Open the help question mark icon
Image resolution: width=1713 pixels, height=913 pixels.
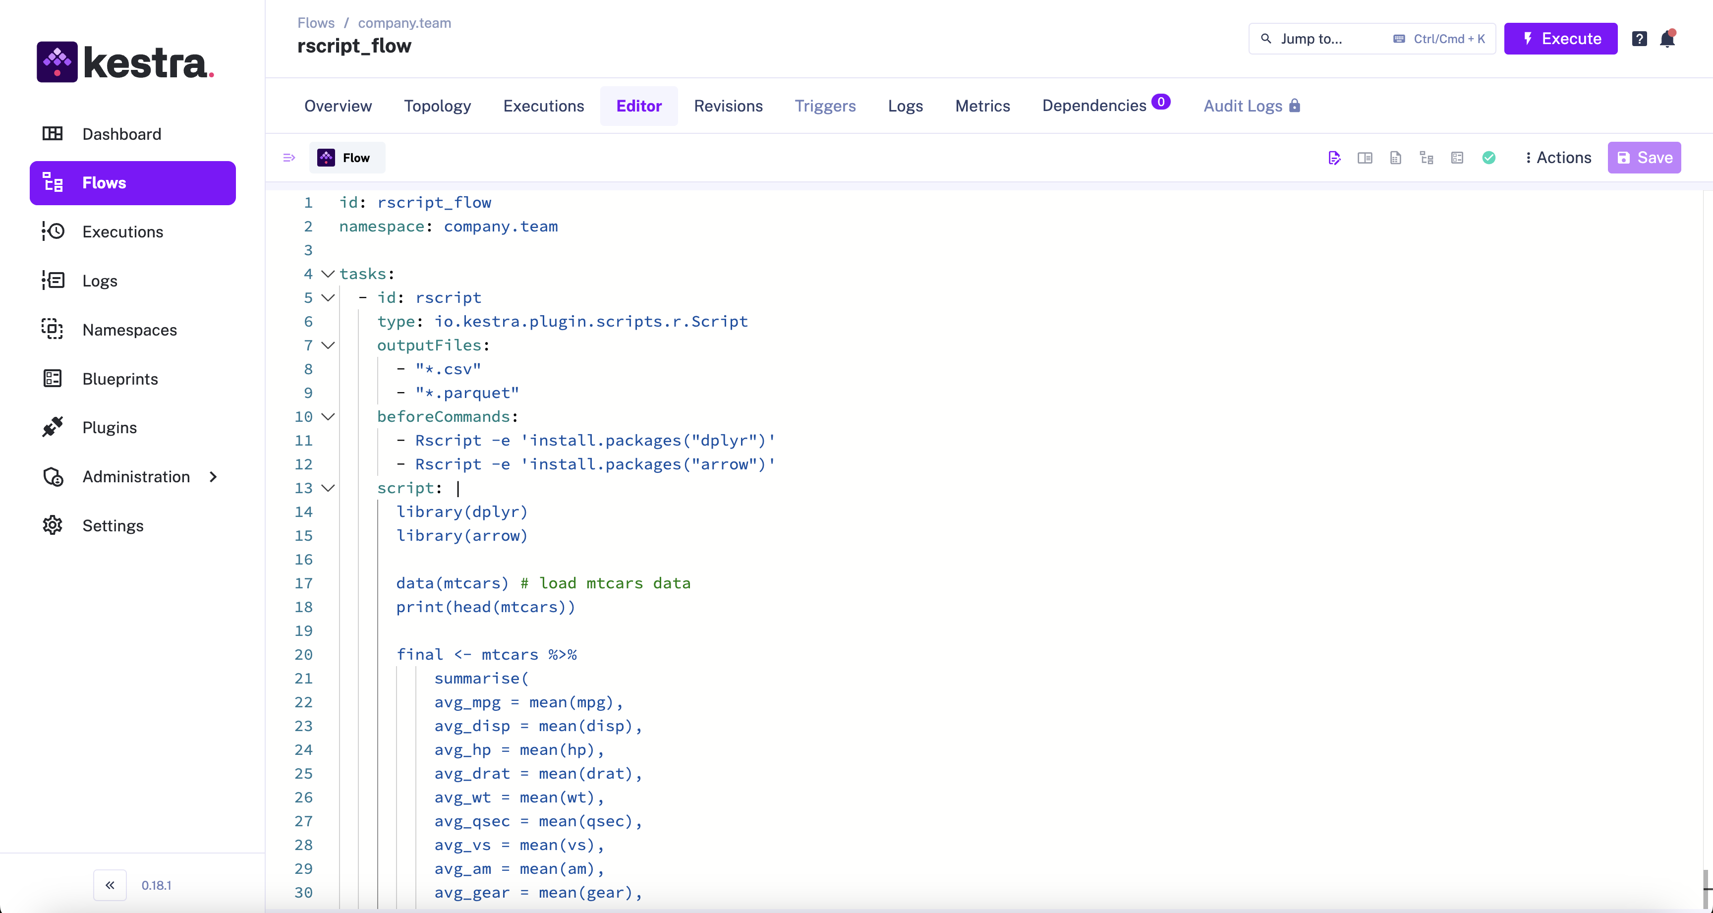(1639, 39)
